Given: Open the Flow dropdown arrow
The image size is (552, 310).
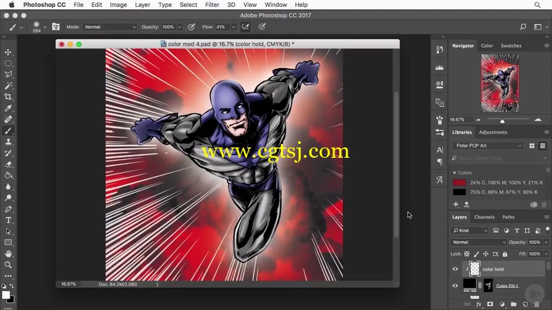Looking at the screenshot, I should pyautogui.click(x=233, y=27).
